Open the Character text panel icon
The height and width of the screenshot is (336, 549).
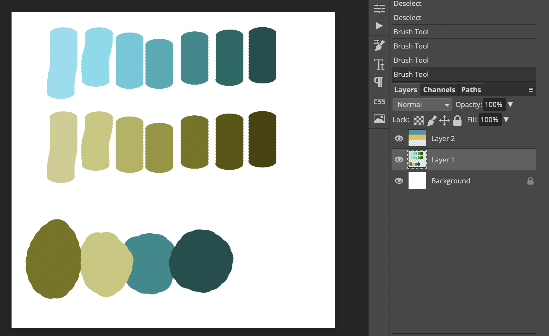(x=379, y=65)
